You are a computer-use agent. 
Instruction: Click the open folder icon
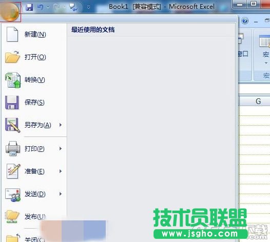(x=12, y=57)
